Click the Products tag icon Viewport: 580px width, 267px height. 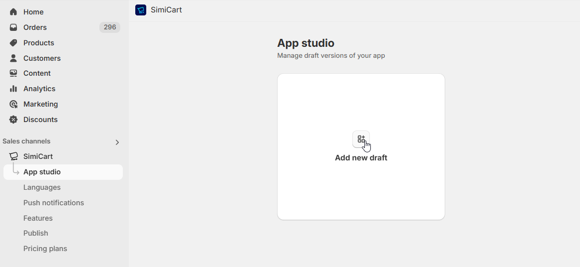coord(13,43)
